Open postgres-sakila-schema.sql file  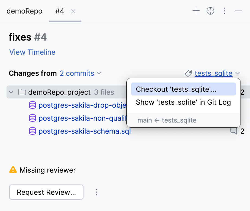pyautogui.click(x=85, y=131)
